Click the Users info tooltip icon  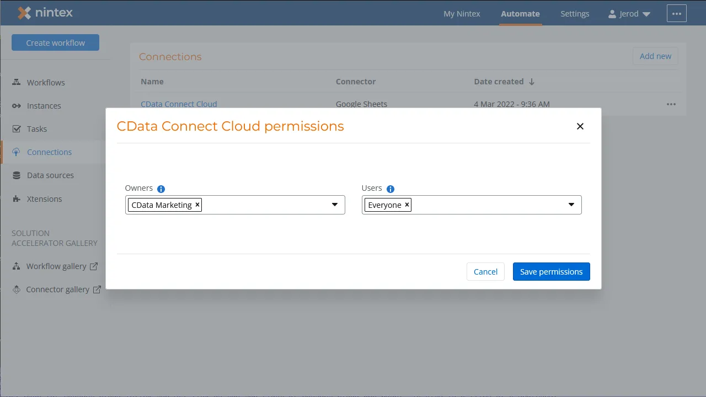391,189
